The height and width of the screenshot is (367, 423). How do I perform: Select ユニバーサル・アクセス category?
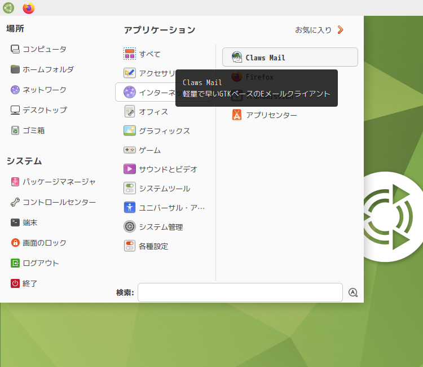[x=164, y=207]
